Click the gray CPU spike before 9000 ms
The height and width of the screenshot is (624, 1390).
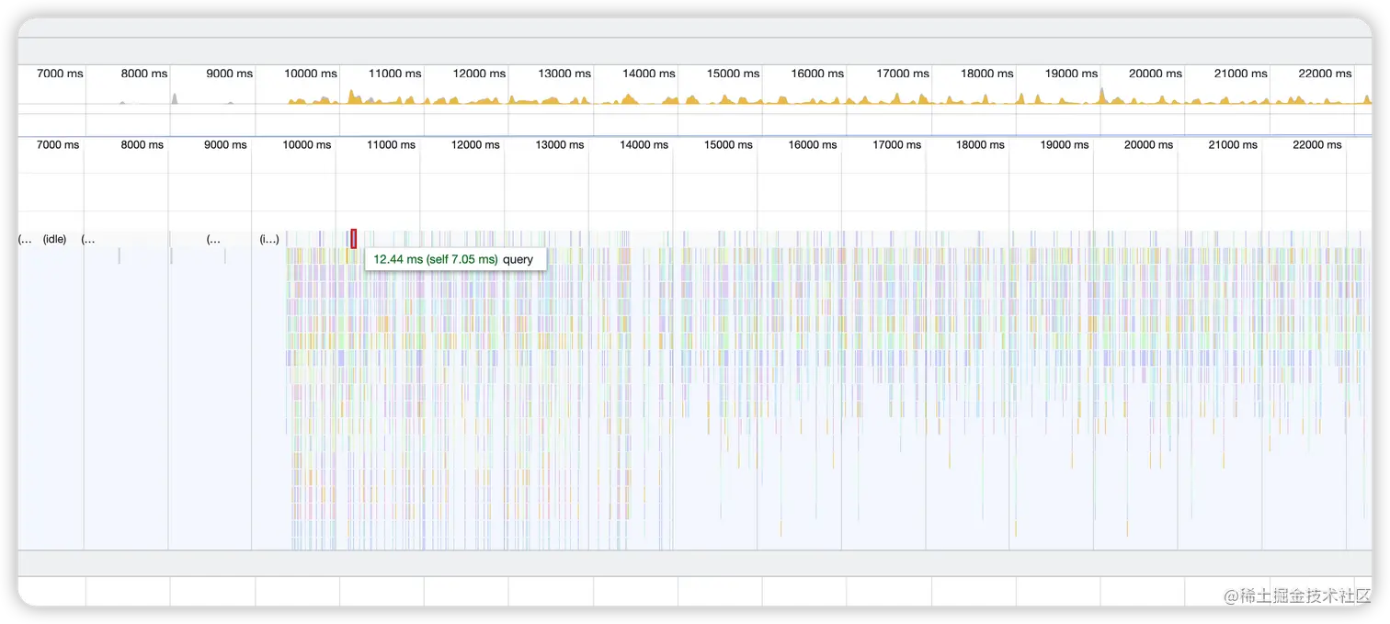coord(174,98)
